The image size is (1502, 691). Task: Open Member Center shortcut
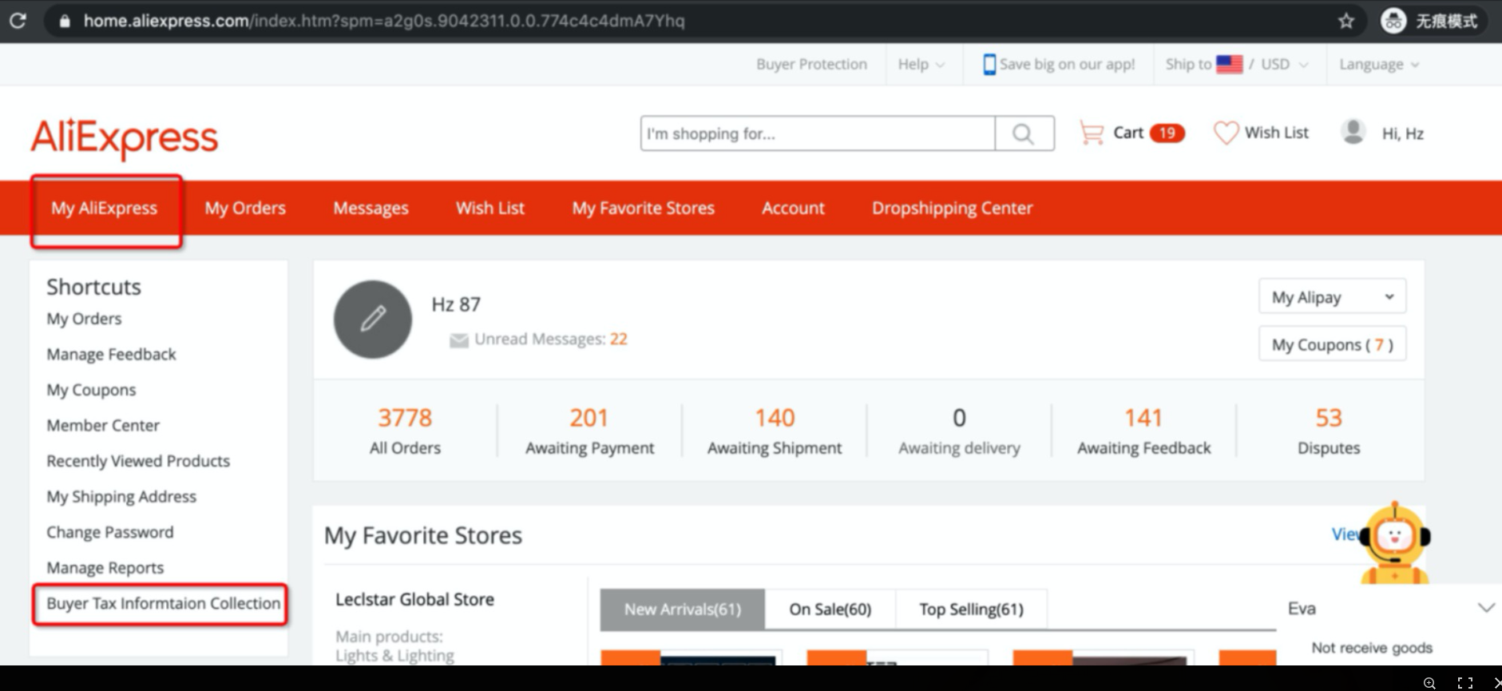(x=103, y=425)
